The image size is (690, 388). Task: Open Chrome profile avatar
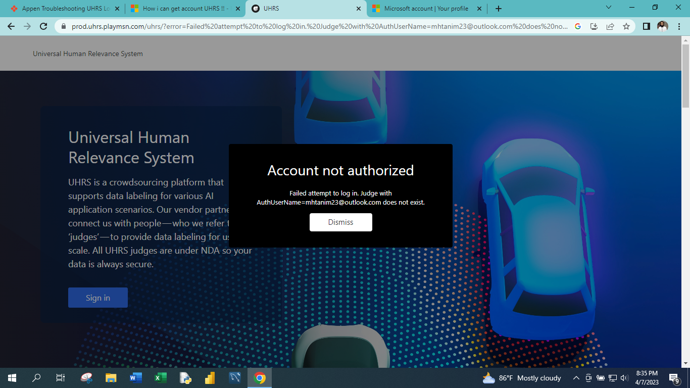663,26
